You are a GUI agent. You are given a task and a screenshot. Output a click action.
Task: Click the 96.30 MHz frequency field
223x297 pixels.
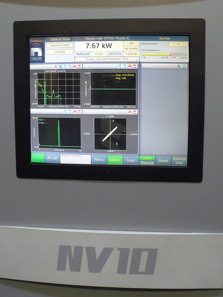(x=131, y=49)
